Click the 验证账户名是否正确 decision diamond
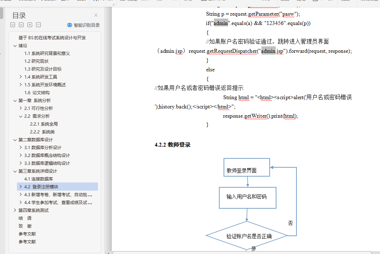380x254 pixels. (247, 235)
